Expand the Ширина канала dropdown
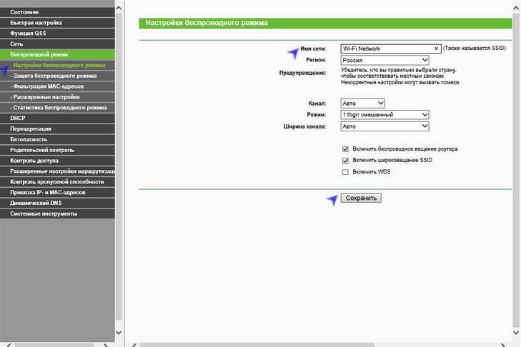This screenshot has width=521, height=347. 384,126
